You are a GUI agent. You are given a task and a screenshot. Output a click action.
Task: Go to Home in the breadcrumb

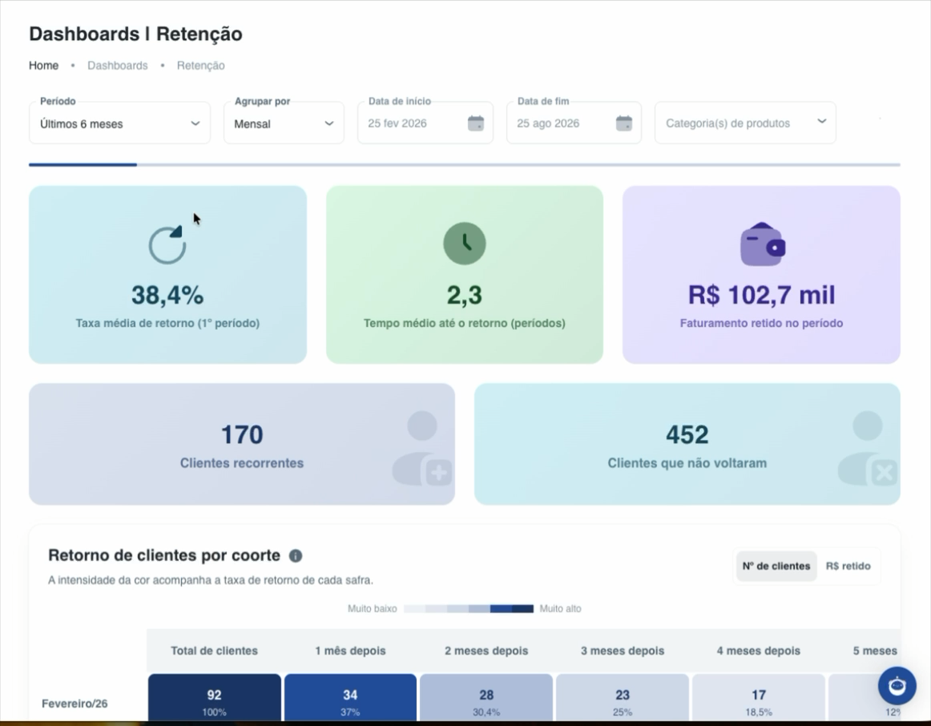point(44,65)
